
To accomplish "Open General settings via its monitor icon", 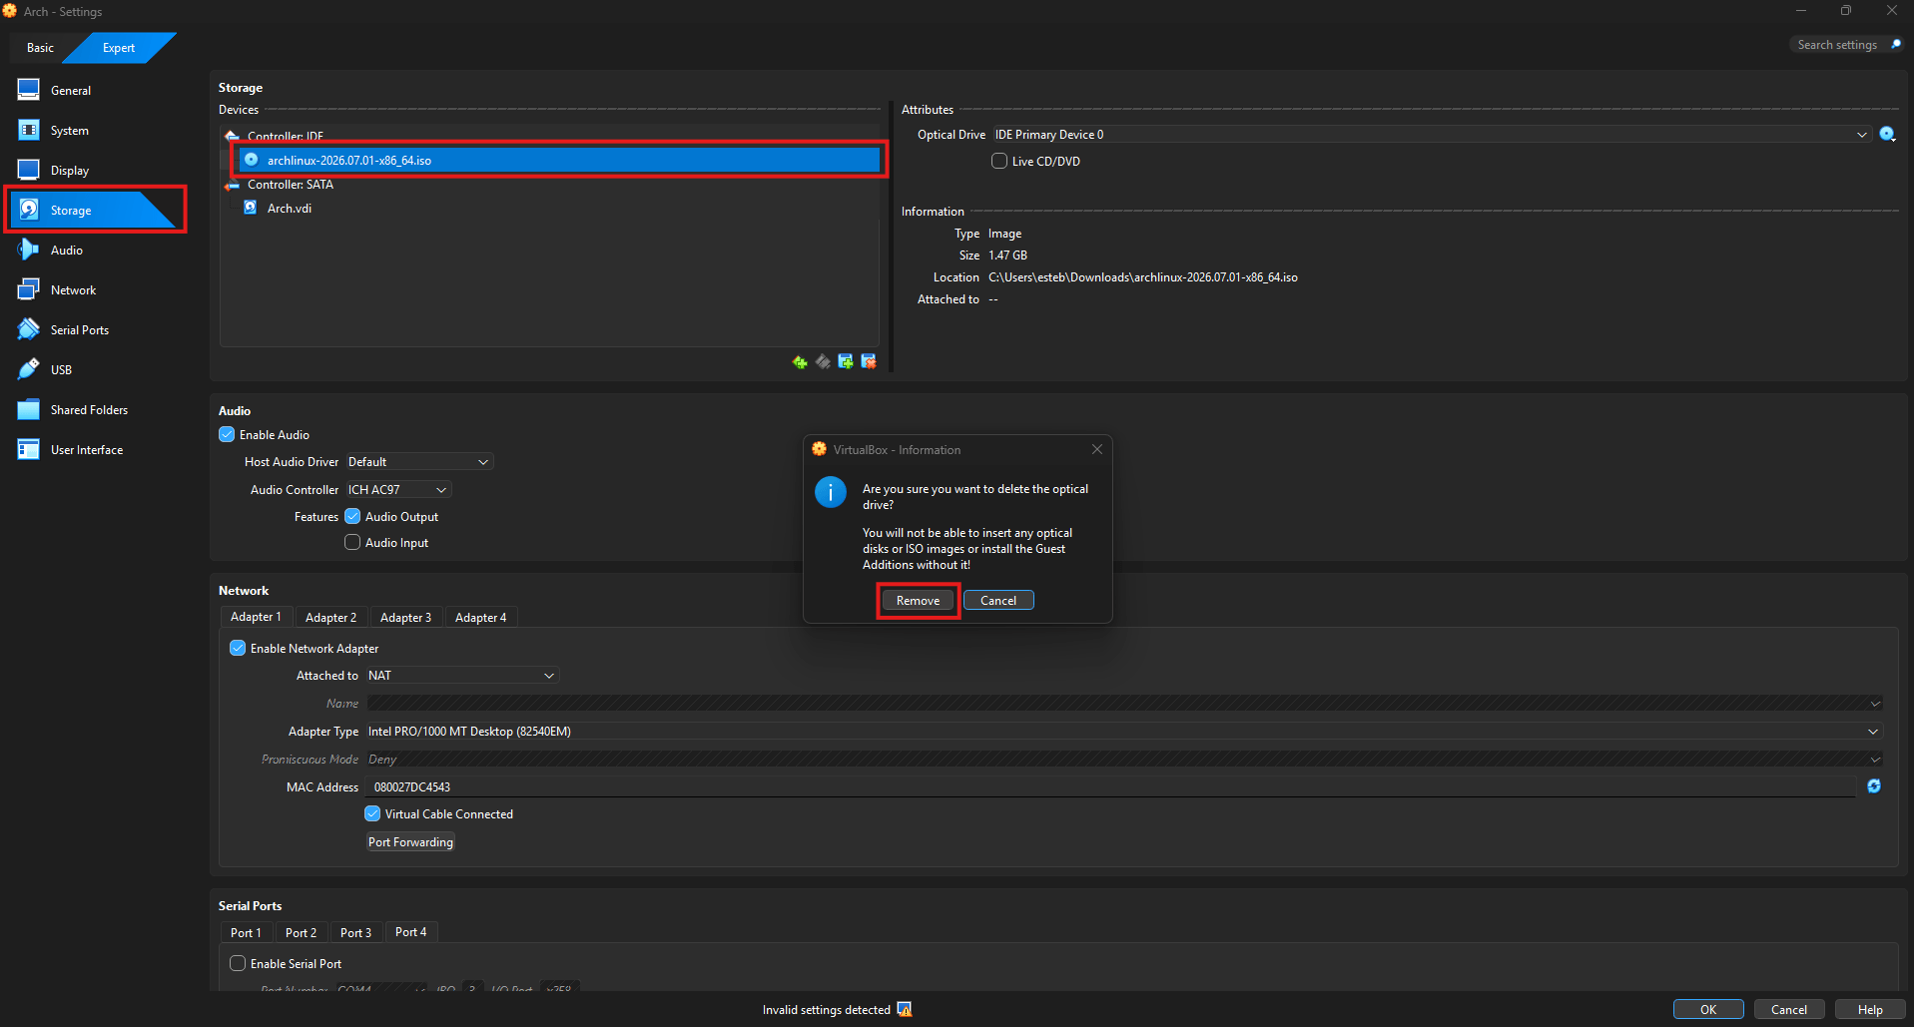I will pyautogui.click(x=29, y=90).
